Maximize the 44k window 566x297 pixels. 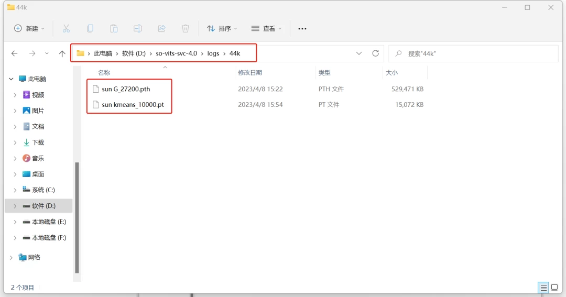coord(527,7)
